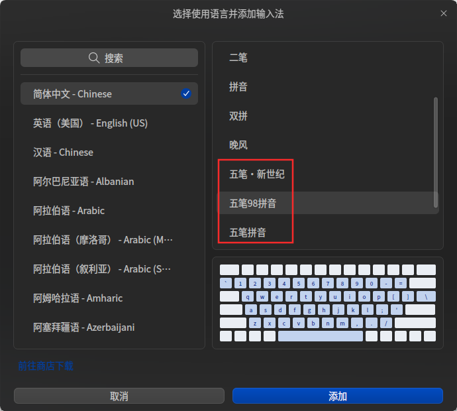The width and height of the screenshot is (457, 411).
Task: Choose the 双拼 input method
Action: pyautogui.click(x=328, y=116)
